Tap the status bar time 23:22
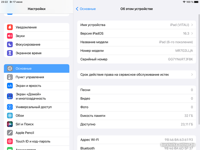200x150 pixels. [x=4, y=2]
